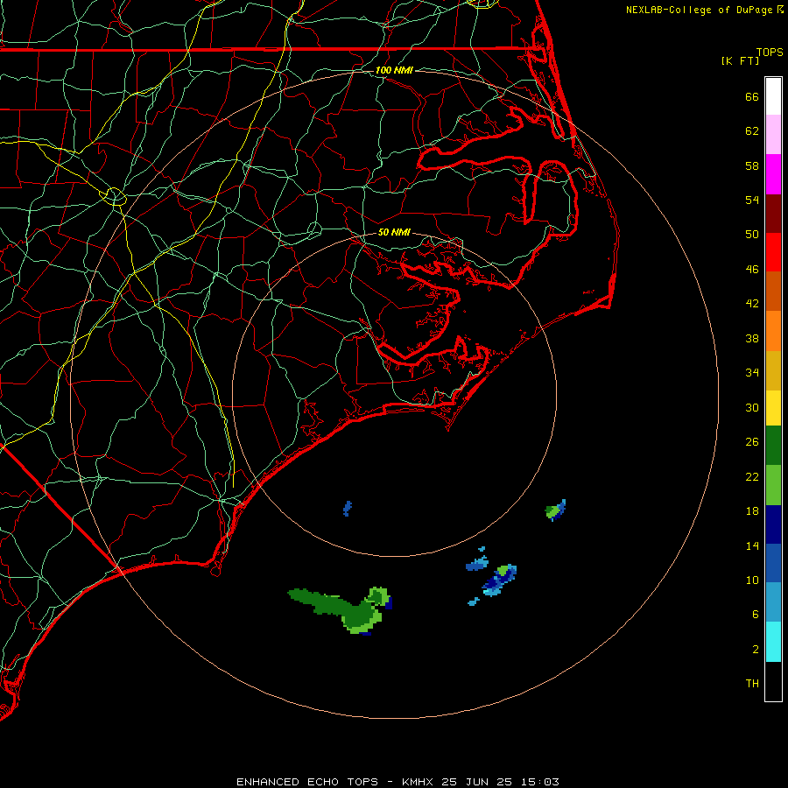Screen dimensions: 788x788
Task: Click the 14 legend value label
Action: point(752,545)
